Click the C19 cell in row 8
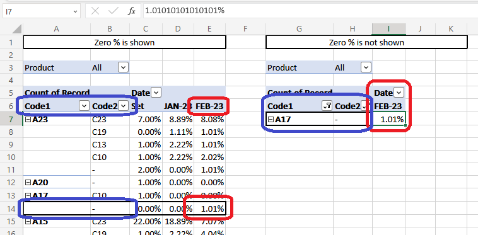Screen dimensions: 478x235 pyautogui.click(x=110, y=132)
